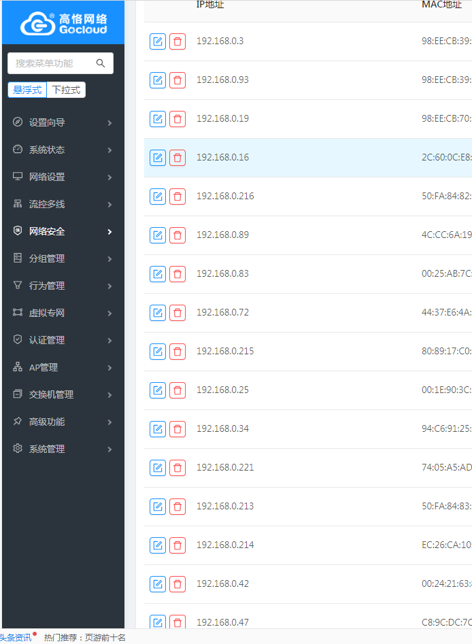472x644 pixels.
Task: Open the 系统状态 menu
Action: click(x=47, y=150)
